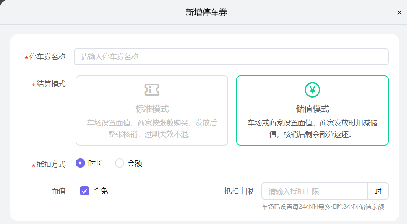This screenshot has width=407, height=224.
Task: Click the 时 unit label beside the input
Action: (x=378, y=191)
